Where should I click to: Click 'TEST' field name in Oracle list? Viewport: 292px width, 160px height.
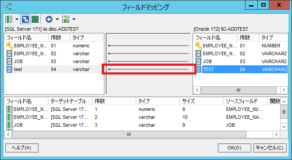click(x=208, y=69)
